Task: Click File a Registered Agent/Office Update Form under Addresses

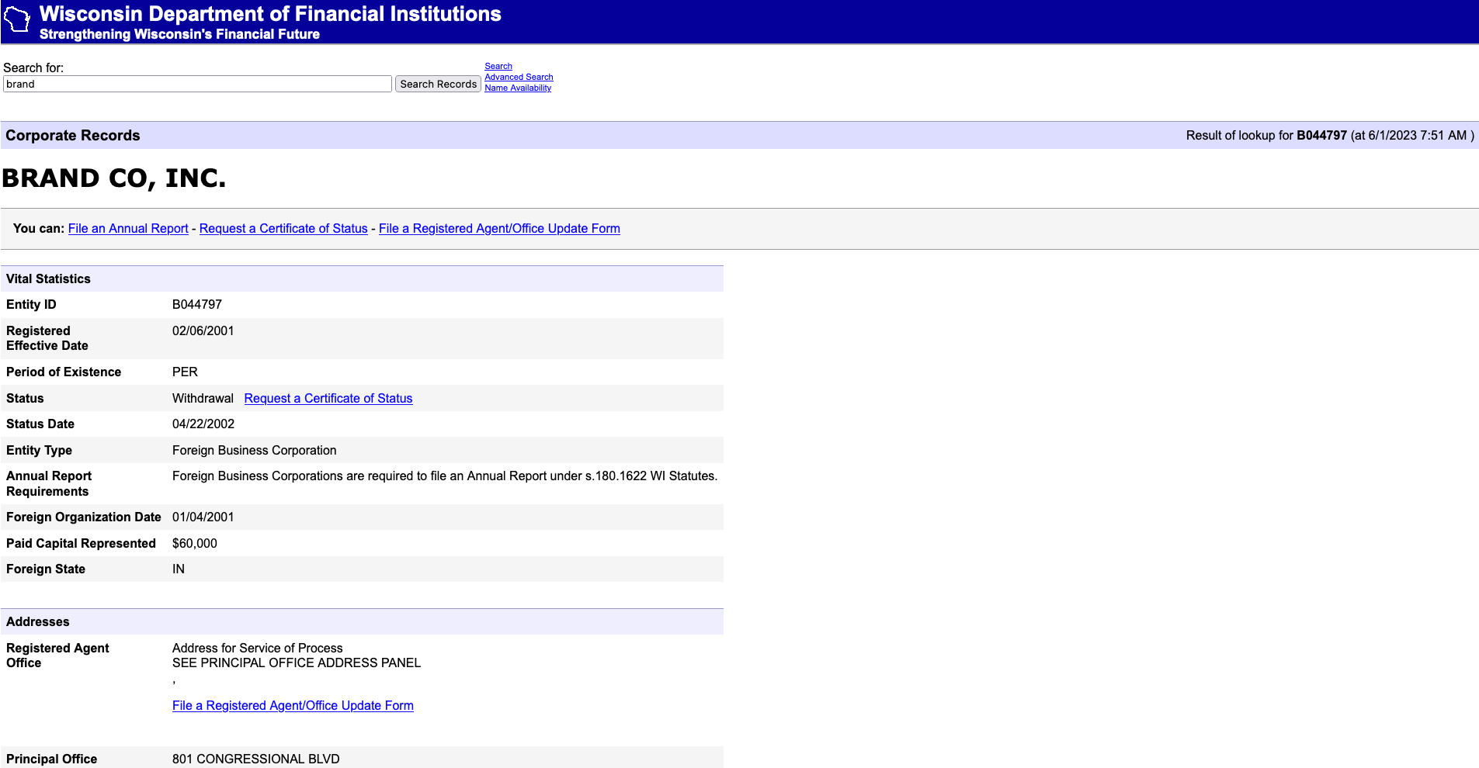Action: (x=293, y=705)
